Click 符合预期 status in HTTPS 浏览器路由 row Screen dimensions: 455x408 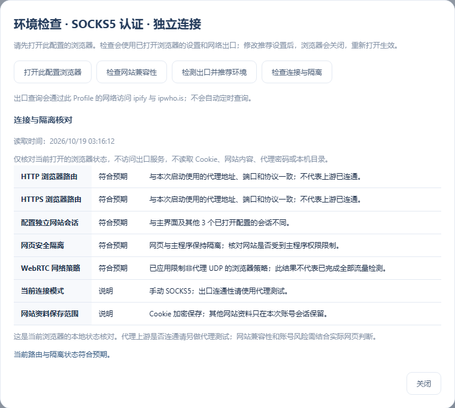coord(113,200)
